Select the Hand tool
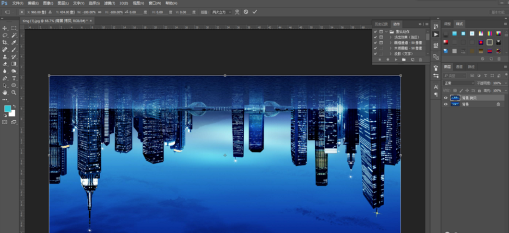 point(5,92)
